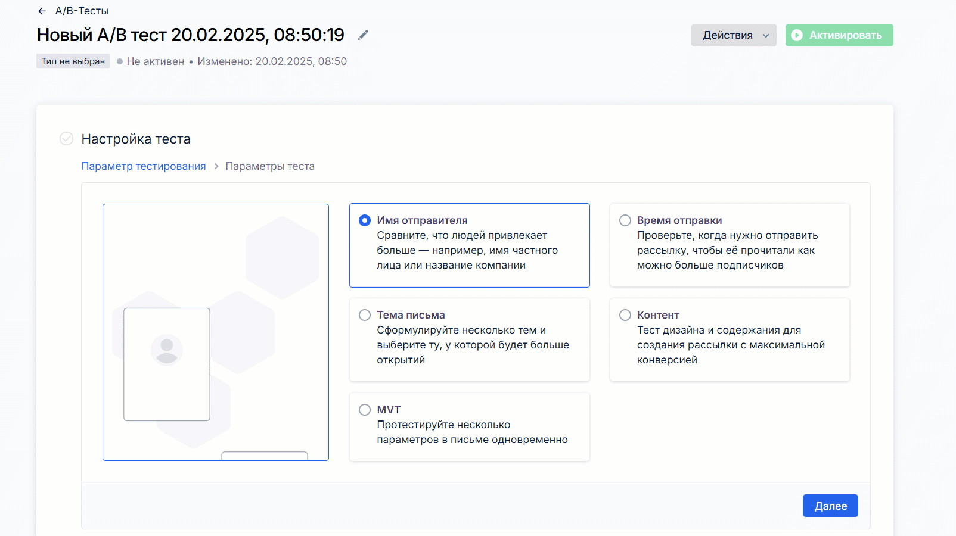Image resolution: width=956 pixels, height=536 pixels.
Task: Click the gray status dot near Не активен
Action: [120, 61]
